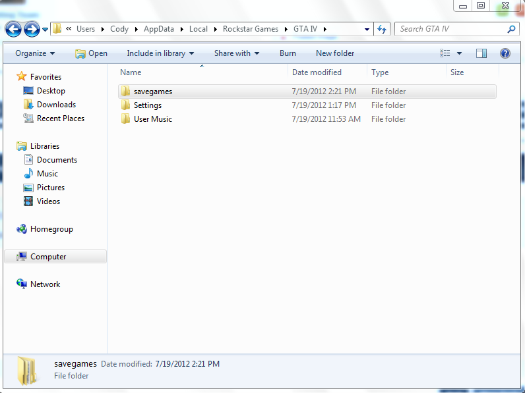Click the date 7/19/2012 11:53 AM

click(326, 119)
